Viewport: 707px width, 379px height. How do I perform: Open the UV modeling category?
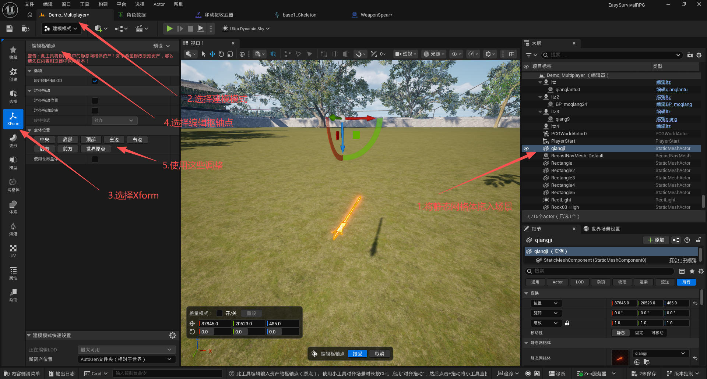[13, 251]
